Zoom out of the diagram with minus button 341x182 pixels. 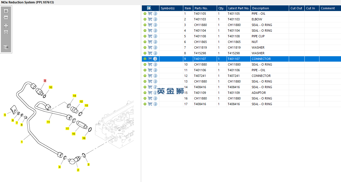click(6, 18)
